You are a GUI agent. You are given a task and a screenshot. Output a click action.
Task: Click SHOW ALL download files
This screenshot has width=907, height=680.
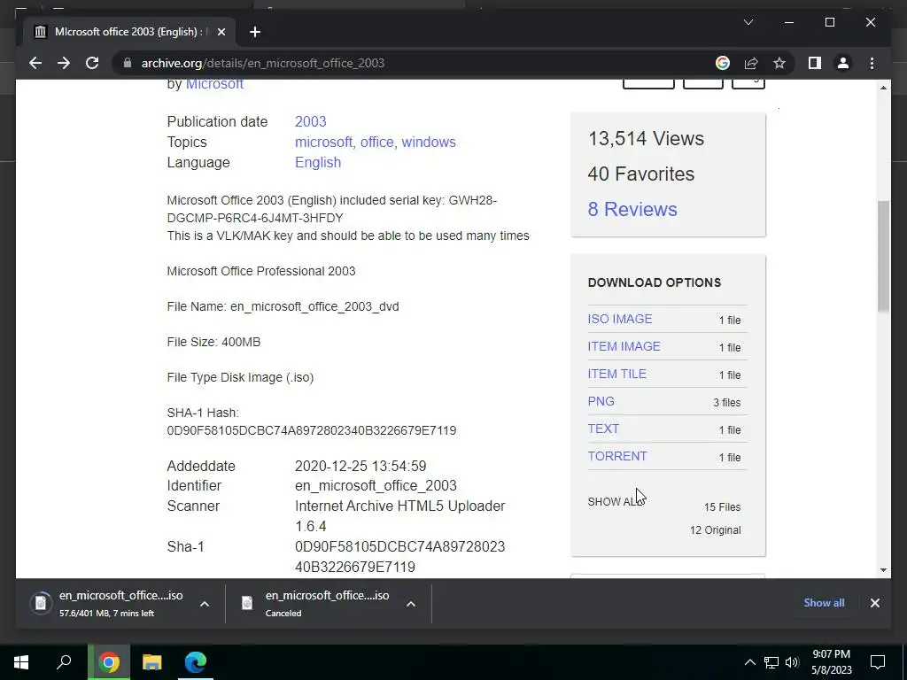tap(616, 501)
